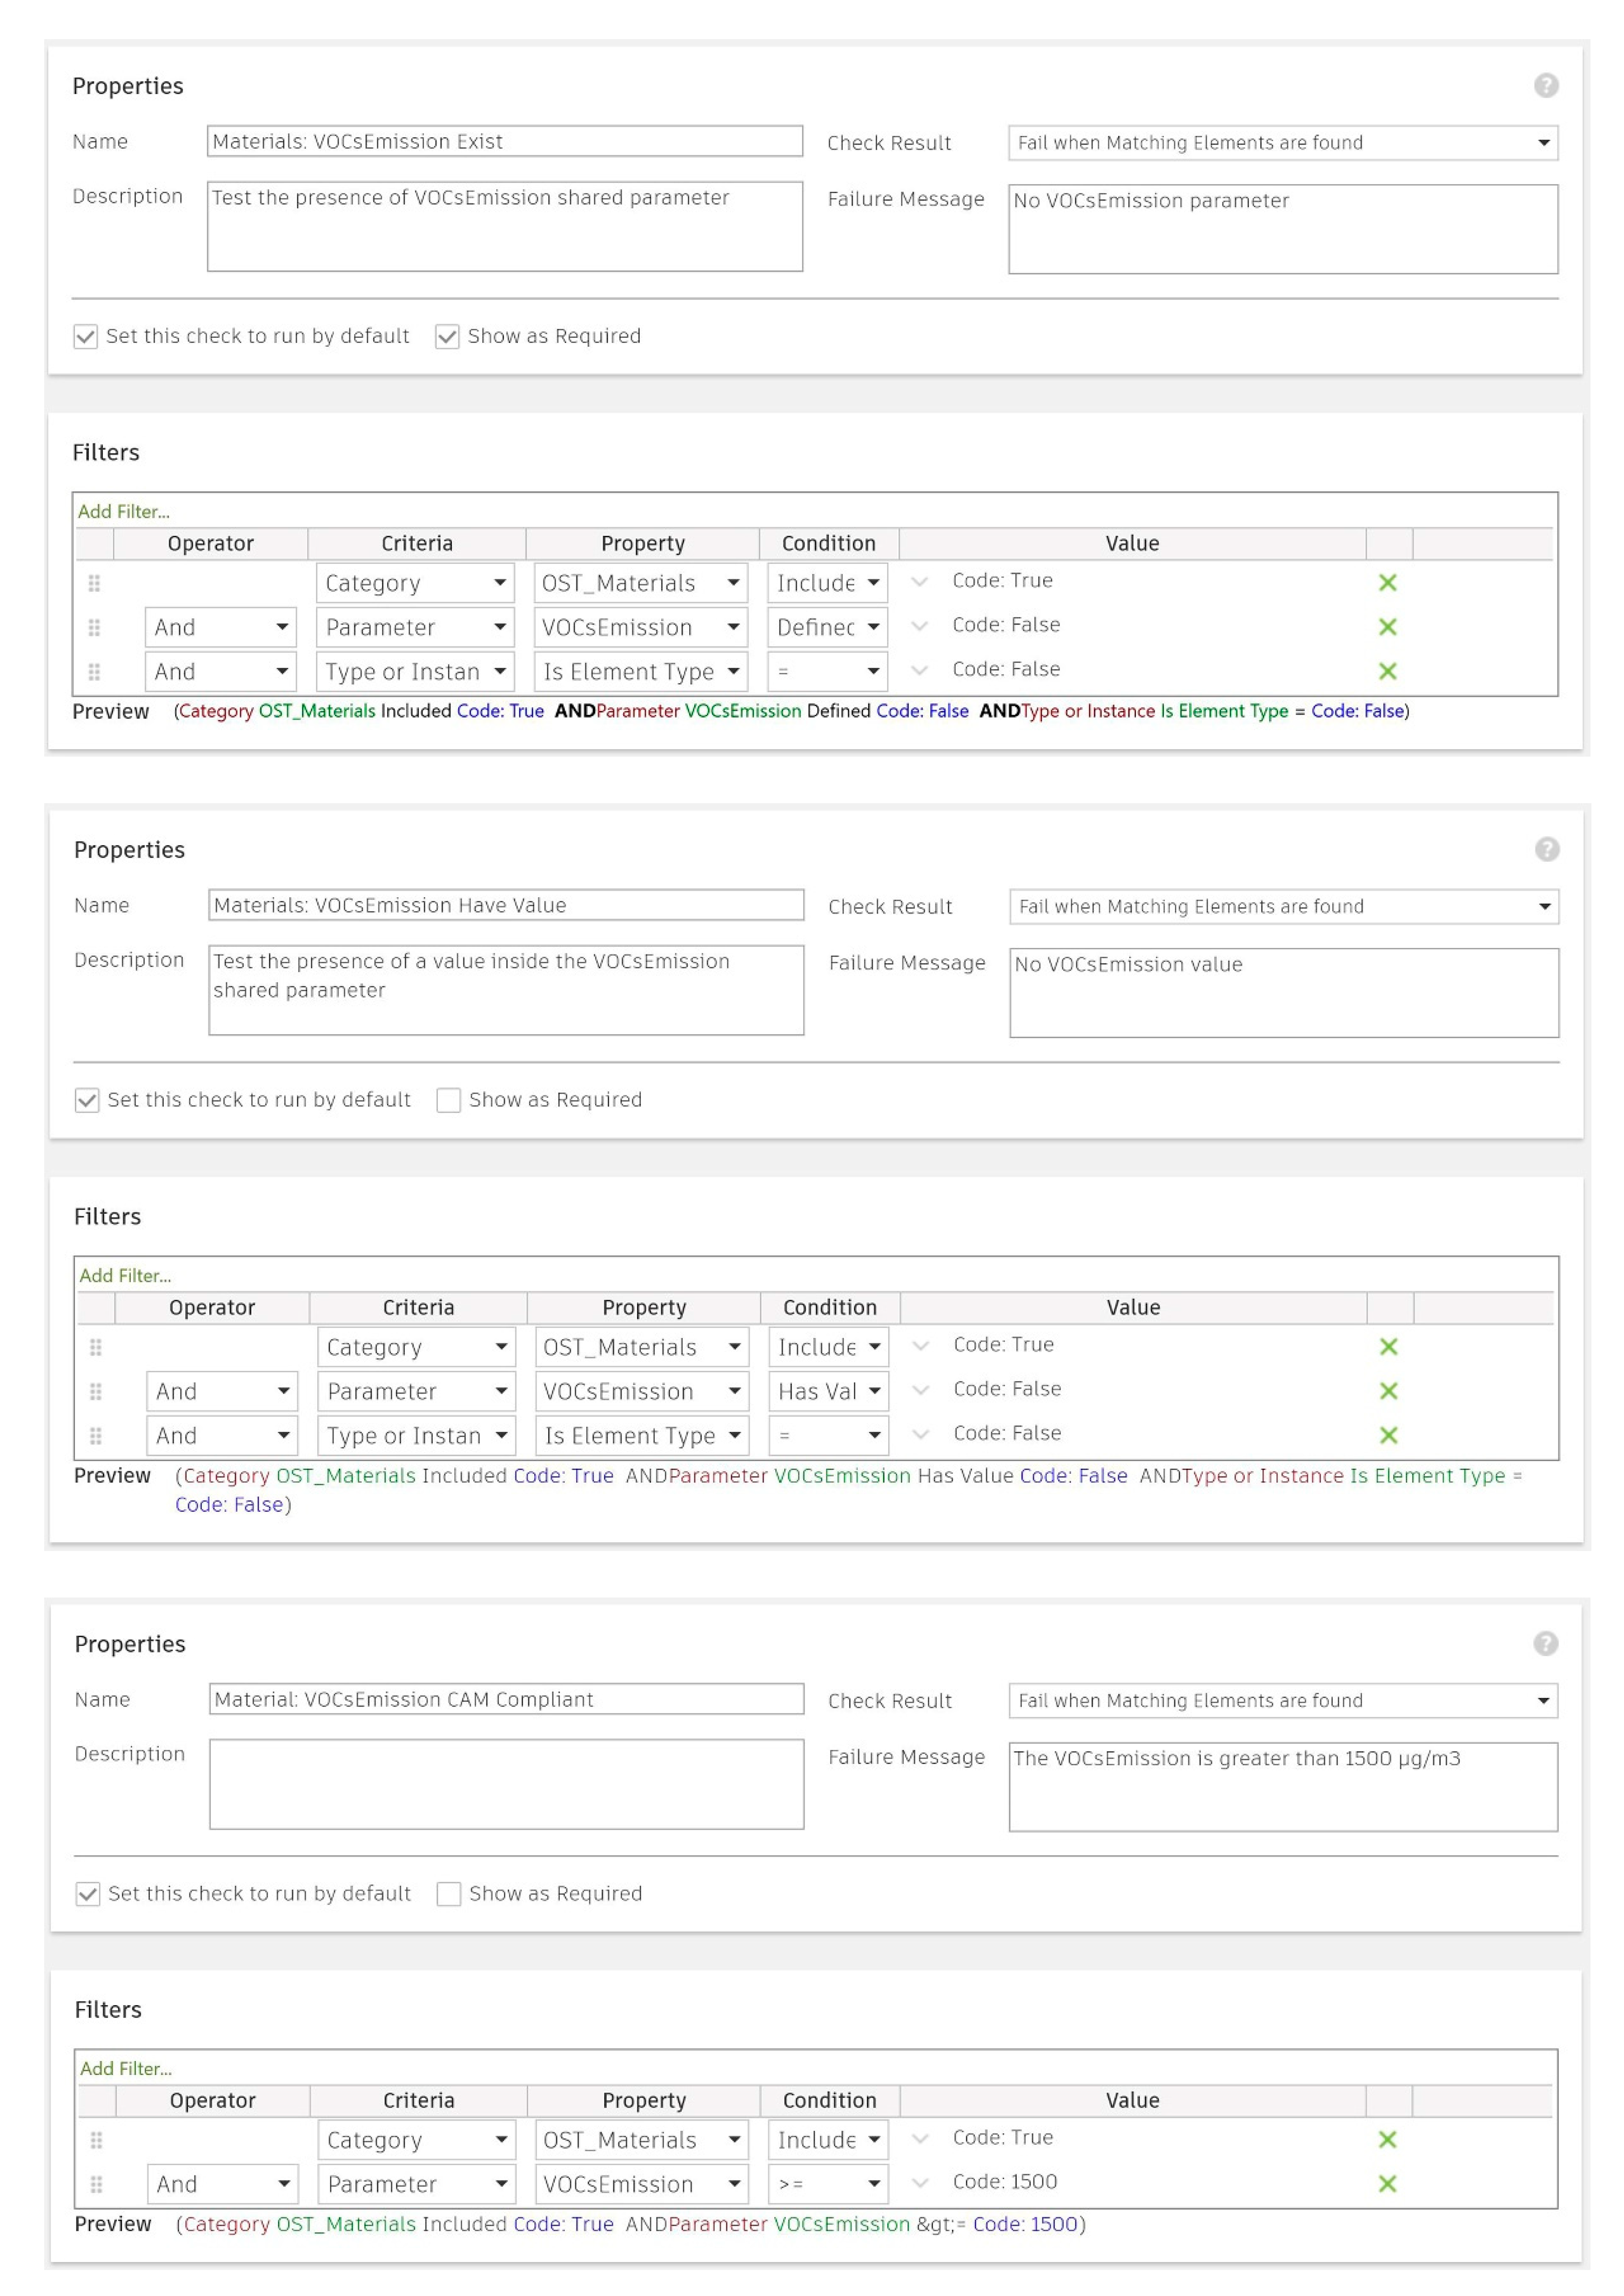Click Add Filter in CAM Compliant filters
Image resolution: width=1624 pixels, height=2296 pixels.
(x=126, y=2069)
